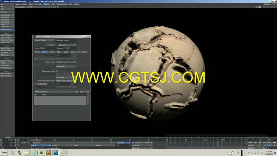Select Bones item mode

click(x=62, y=145)
